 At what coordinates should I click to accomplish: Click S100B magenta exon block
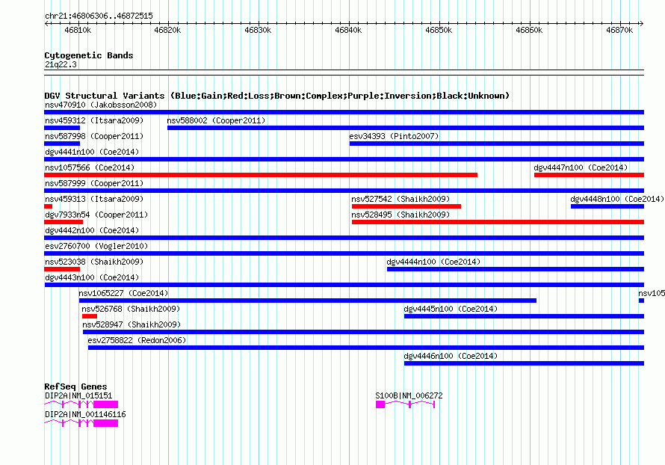[380, 404]
